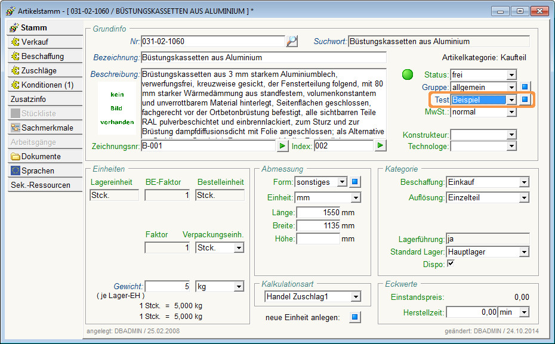The height and width of the screenshot is (344, 555).
Task: Toggle the Dispo checkbox
Action: [451, 264]
